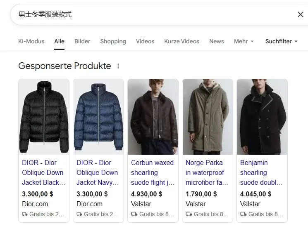Click Valstar under the Benjamin coat
The height and width of the screenshot is (231, 308).
point(250,204)
